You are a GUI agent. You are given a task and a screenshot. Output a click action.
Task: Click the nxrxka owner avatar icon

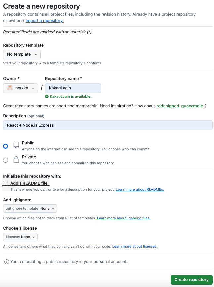pos(10,88)
